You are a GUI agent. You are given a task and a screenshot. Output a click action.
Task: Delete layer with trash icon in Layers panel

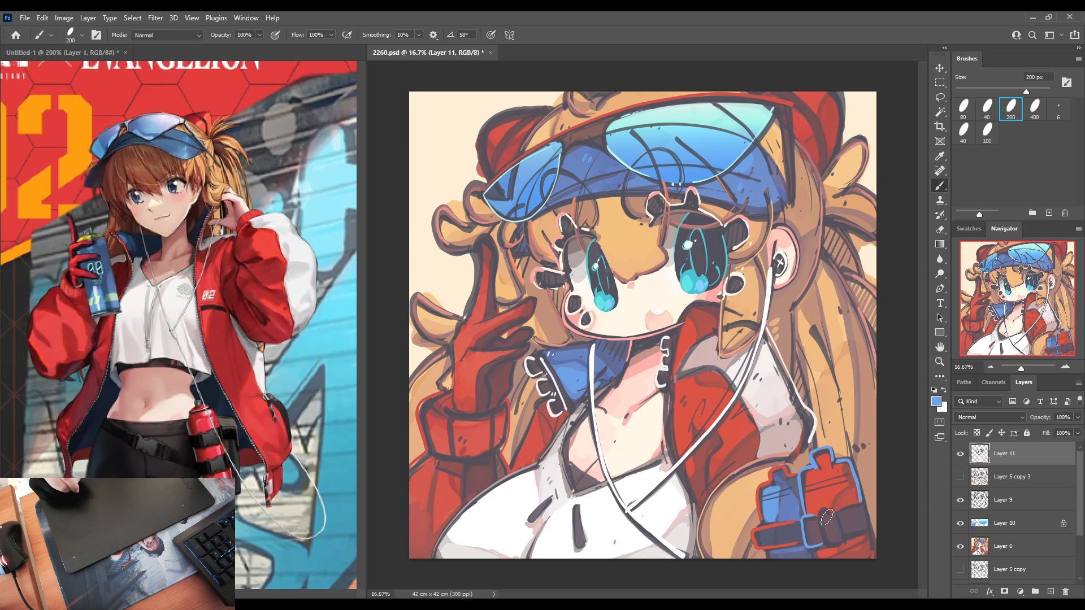point(1065,591)
